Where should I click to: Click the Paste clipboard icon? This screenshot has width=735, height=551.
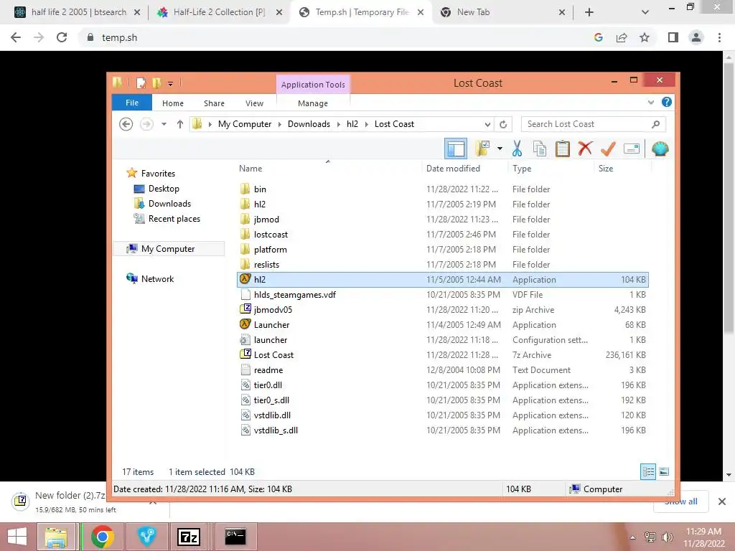(x=563, y=149)
